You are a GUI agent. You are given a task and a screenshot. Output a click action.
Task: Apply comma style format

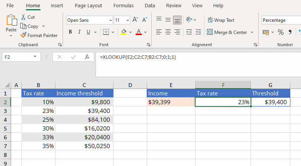[x=290, y=32]
